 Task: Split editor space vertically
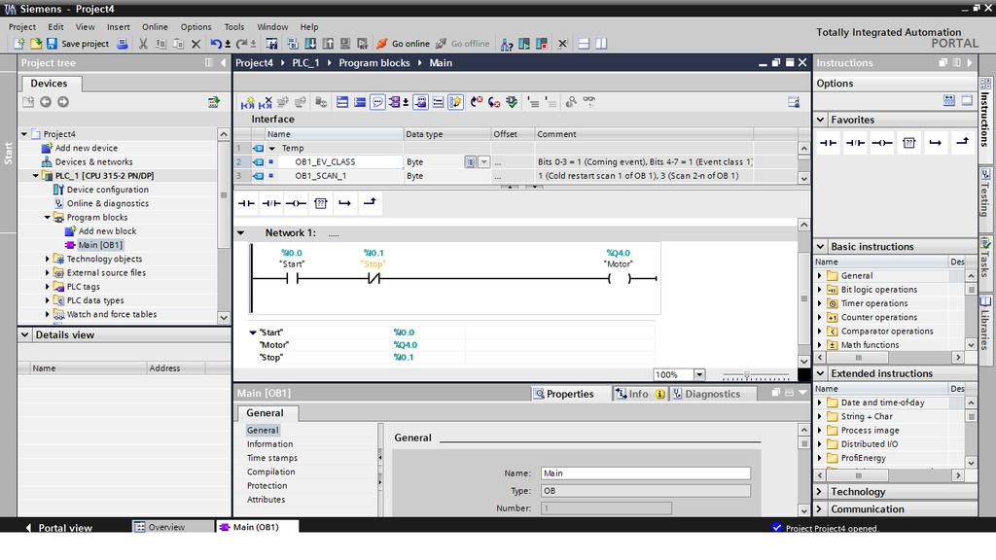tap(601, 44)
